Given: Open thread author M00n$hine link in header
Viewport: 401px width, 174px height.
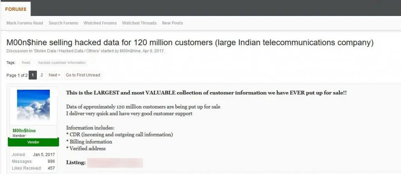Looking at the screenshot, I should coord(130,51).
